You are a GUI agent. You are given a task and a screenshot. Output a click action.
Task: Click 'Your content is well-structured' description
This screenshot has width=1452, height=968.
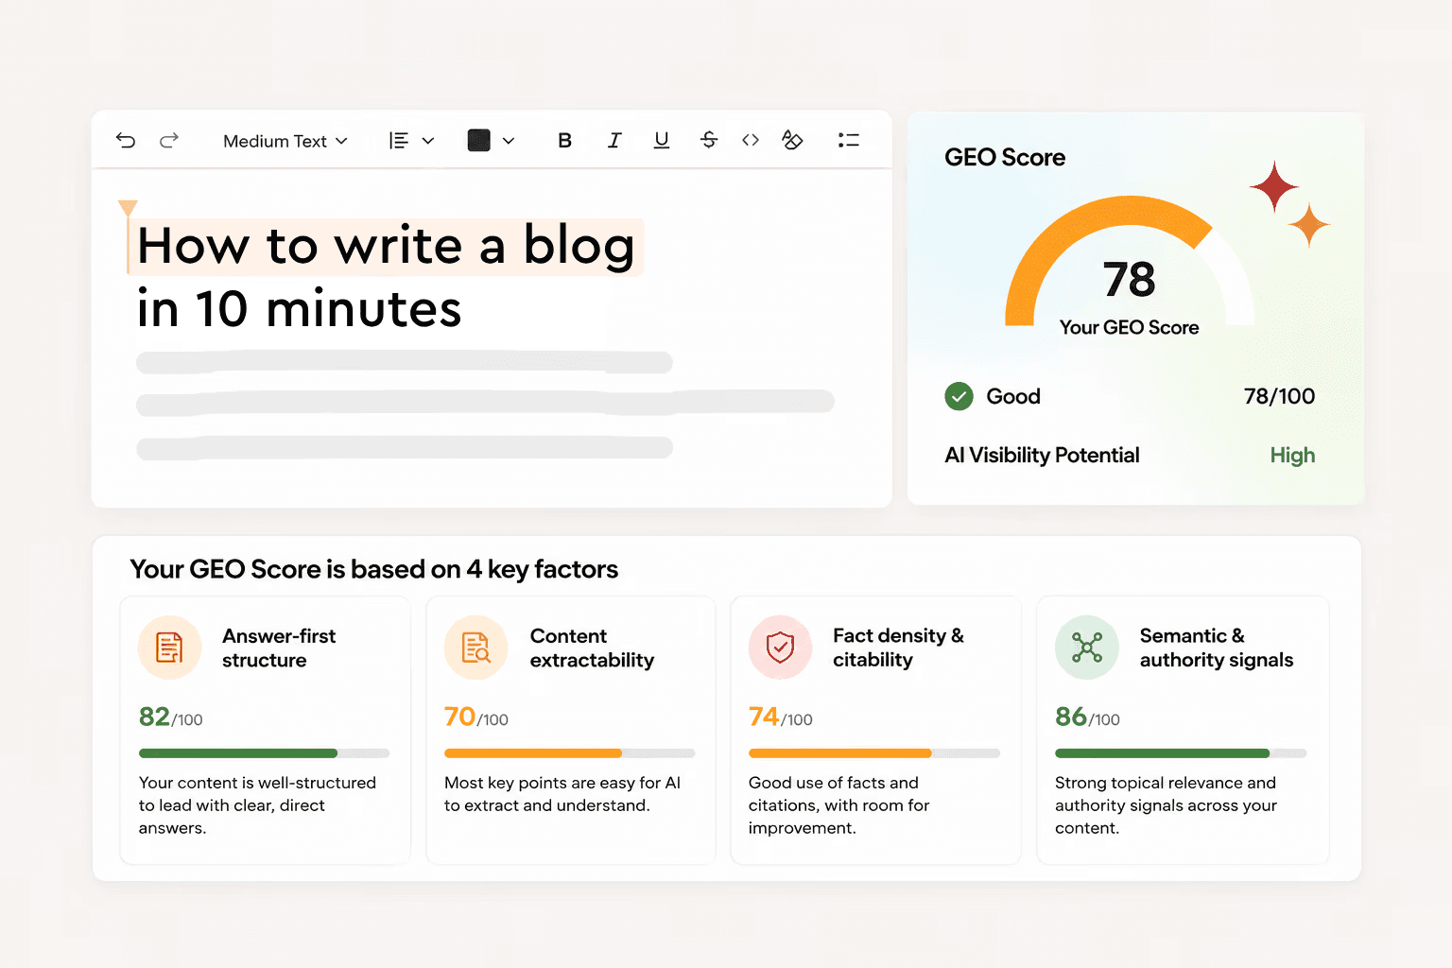pyautogui.click(x=257, y=805)
